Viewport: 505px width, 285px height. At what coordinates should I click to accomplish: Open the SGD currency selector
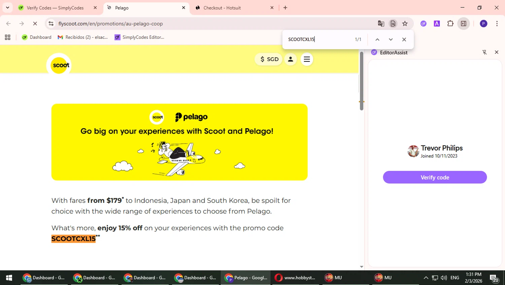click(x=269, y=59)
